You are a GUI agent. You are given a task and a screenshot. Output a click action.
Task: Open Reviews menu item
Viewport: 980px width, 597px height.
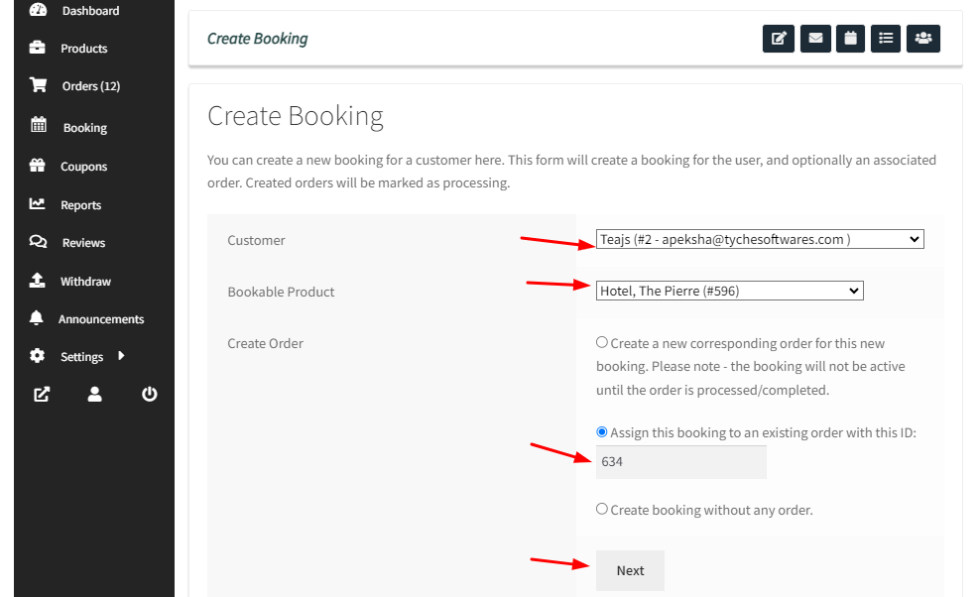(83, 243)
